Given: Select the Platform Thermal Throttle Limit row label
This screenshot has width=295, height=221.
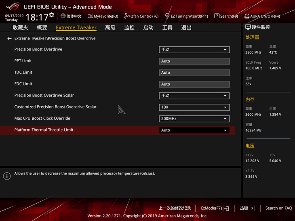Looking at the screenshot, I should [x=44, y=130].
